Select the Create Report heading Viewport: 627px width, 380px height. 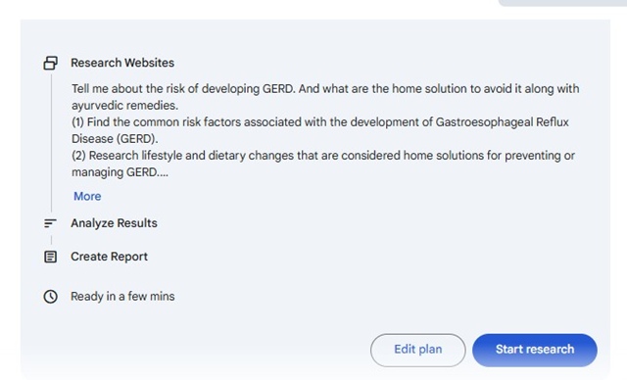click(109, 257)
